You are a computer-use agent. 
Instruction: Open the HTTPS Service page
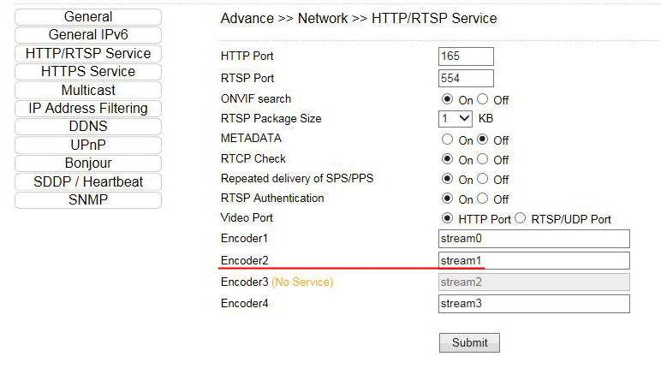coord(87,72)
